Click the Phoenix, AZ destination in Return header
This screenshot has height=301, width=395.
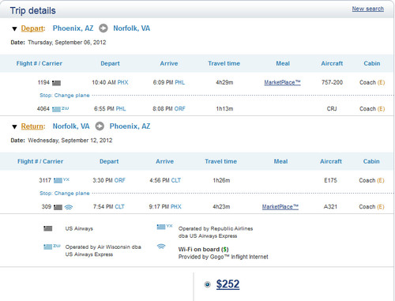point(130,126)
